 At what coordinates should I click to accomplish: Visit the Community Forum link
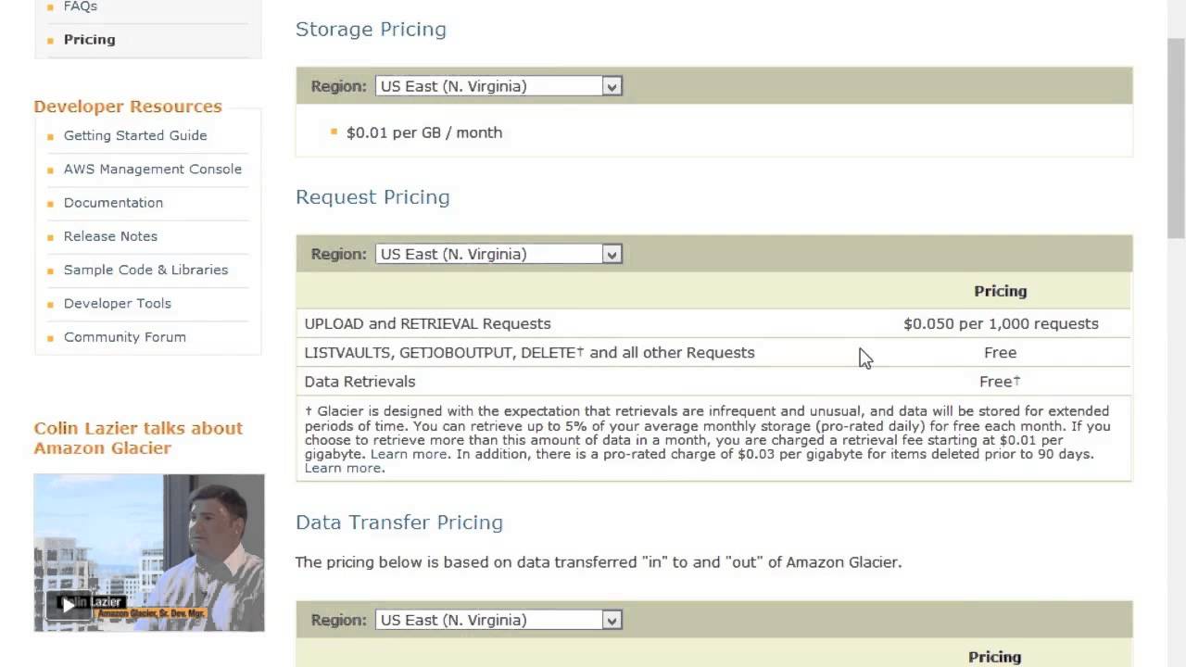(x=125, y=337)
